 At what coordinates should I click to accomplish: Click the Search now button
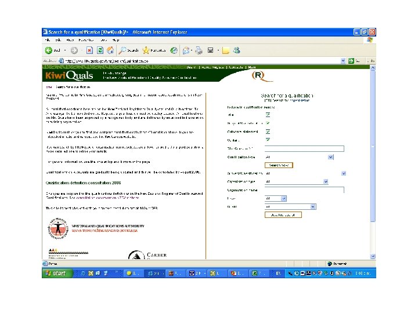click(x=279, y=165)
